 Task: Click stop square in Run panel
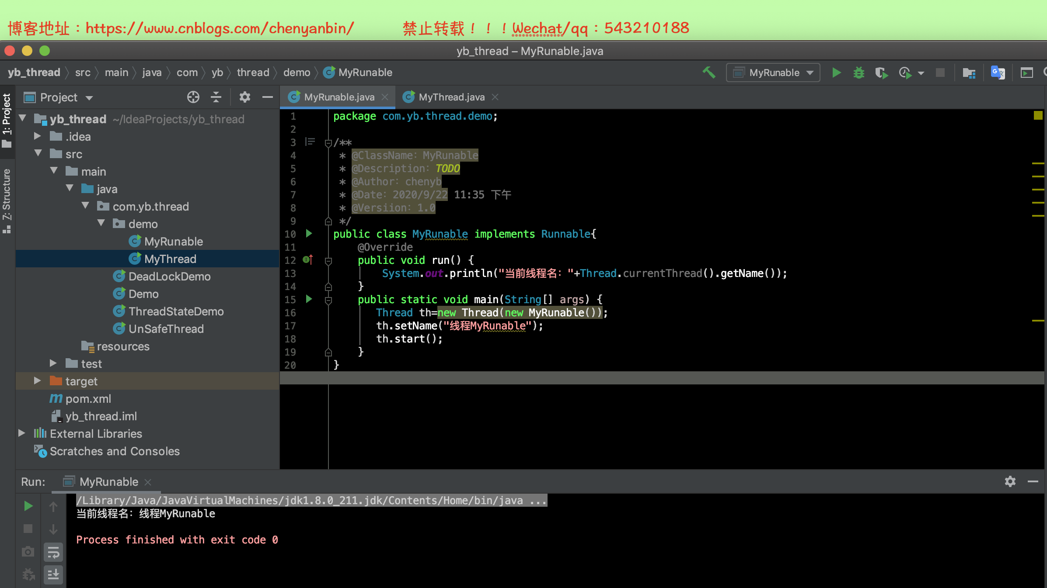[28, 529]
